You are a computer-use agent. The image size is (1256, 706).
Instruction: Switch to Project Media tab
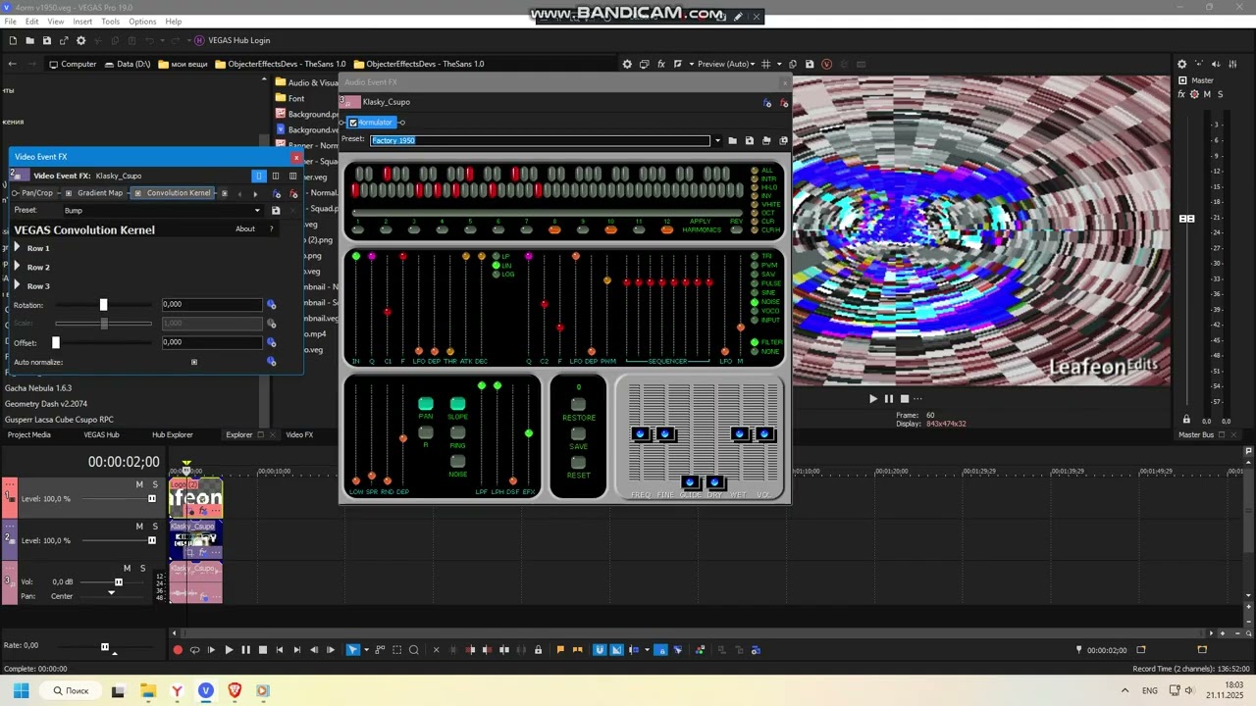click(29, 434)
